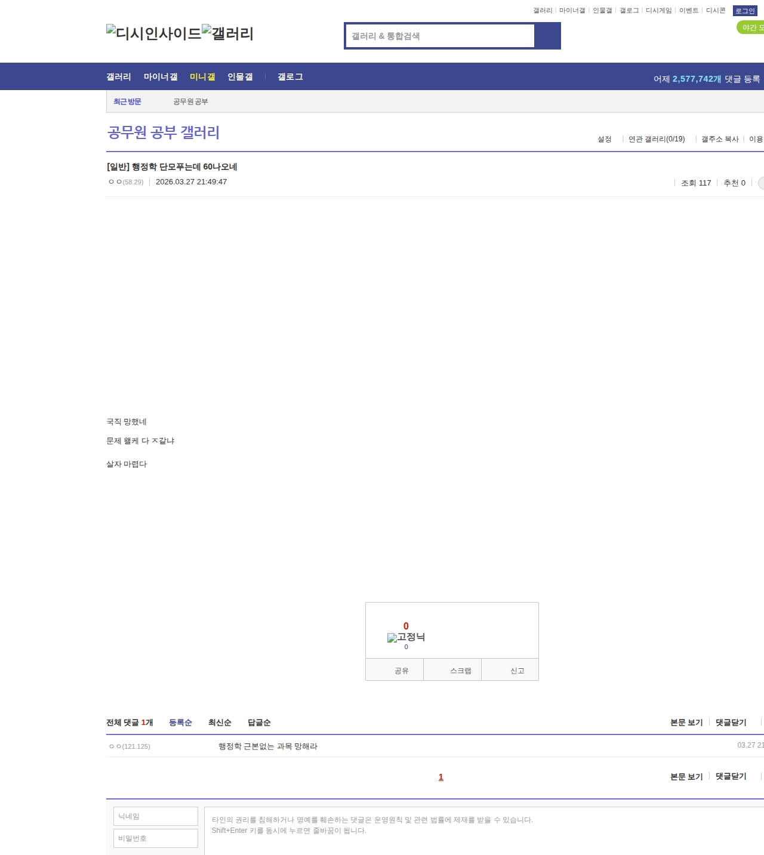Switch to the 미니갤 navigation tab
764x855 pixels.
pos(202,77)
